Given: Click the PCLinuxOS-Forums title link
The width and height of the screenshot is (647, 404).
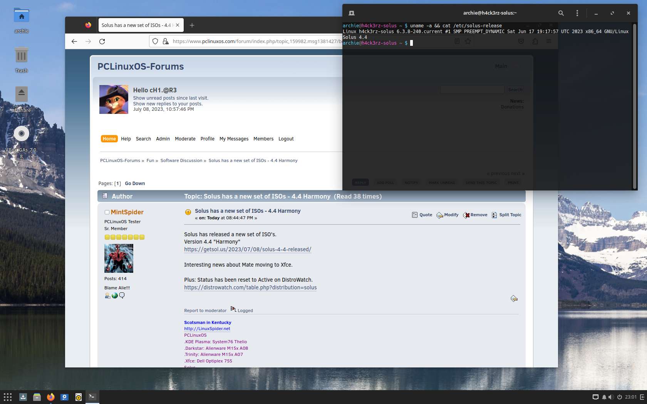Looking at the screenshot, I should (x=141, y=67).
